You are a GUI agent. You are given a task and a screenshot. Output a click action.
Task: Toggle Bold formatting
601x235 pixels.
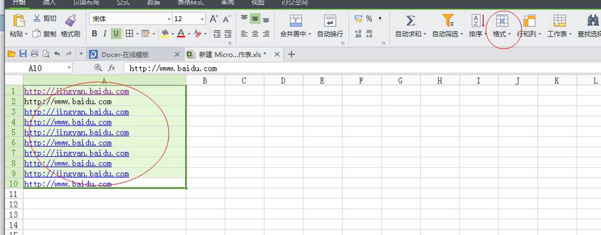[94, 34]
